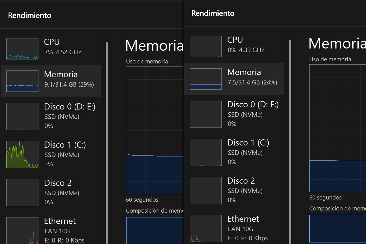Open Disco 0 (D: E:) in the 0% CPU window
The height and width of the screenshot is (244, 366).
point(234,114)
